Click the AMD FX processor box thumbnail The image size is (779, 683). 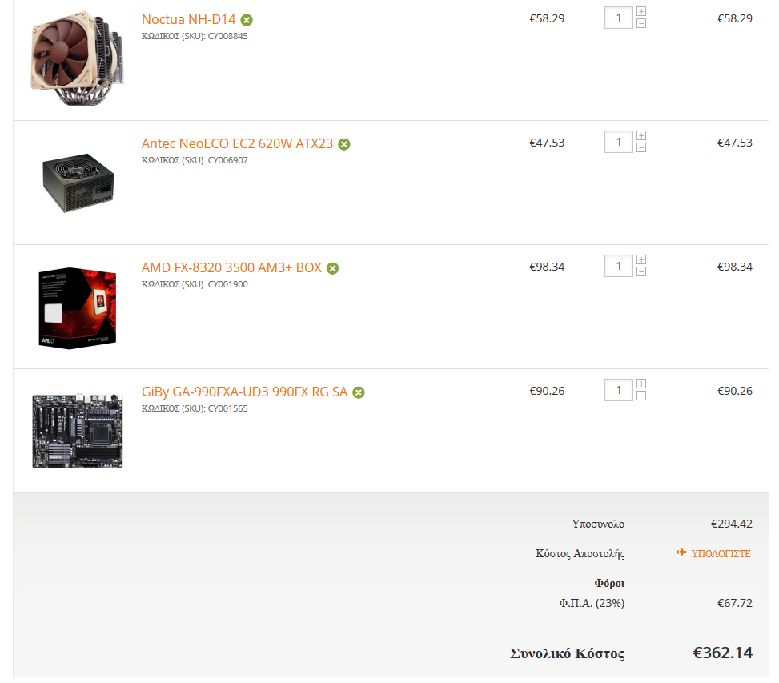pos(78,308)
